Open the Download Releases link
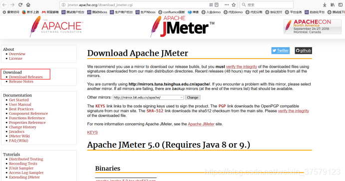 [26, 77]
